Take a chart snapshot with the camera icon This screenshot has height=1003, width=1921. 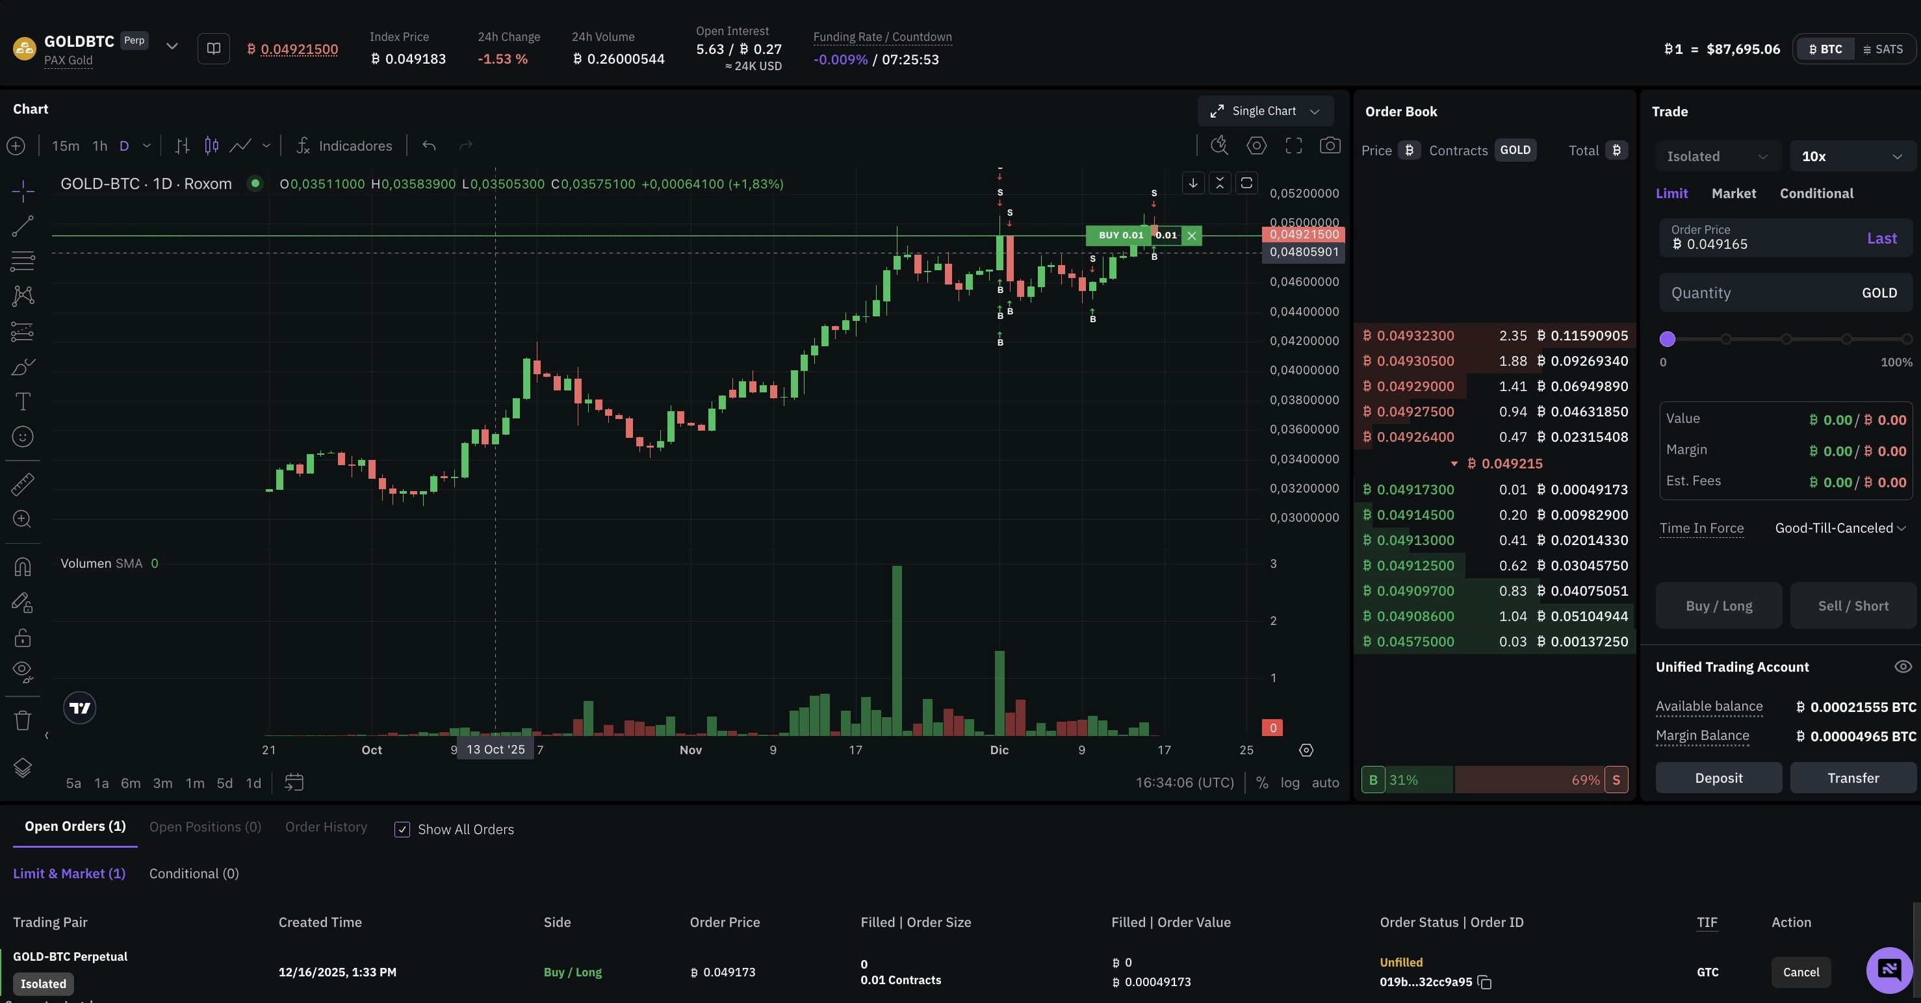1330,146
